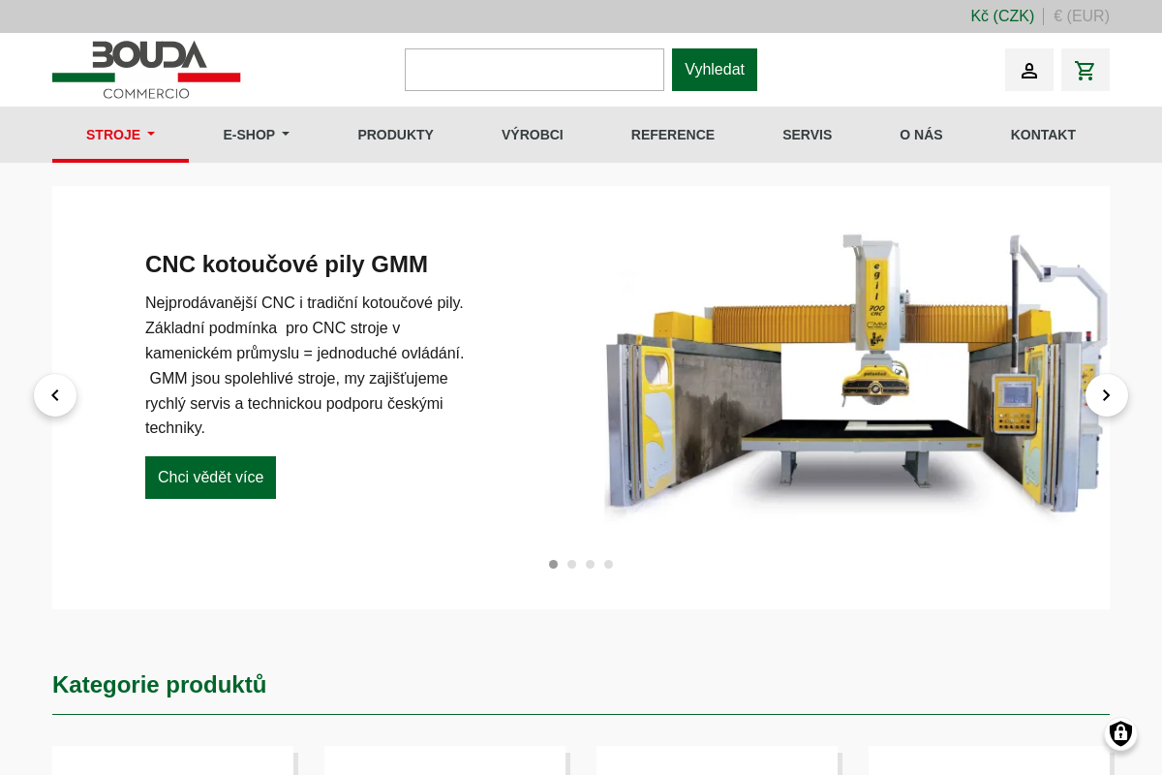Image resolution: width=1162 pixels, height=775 pixels.
Task: Select the first carousel dot indicator
Action: tap(554, 565)
